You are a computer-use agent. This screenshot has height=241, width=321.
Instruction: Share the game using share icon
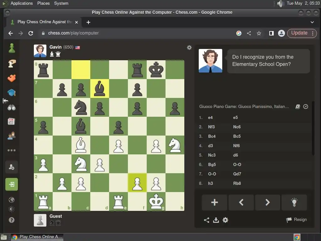(207, 220)
